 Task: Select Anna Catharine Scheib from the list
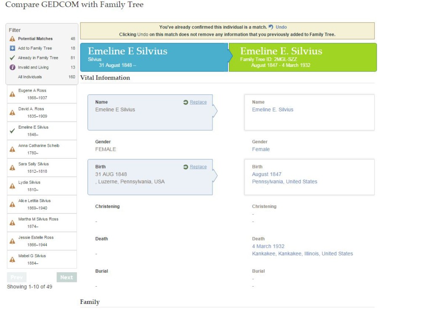click(42, 149)
